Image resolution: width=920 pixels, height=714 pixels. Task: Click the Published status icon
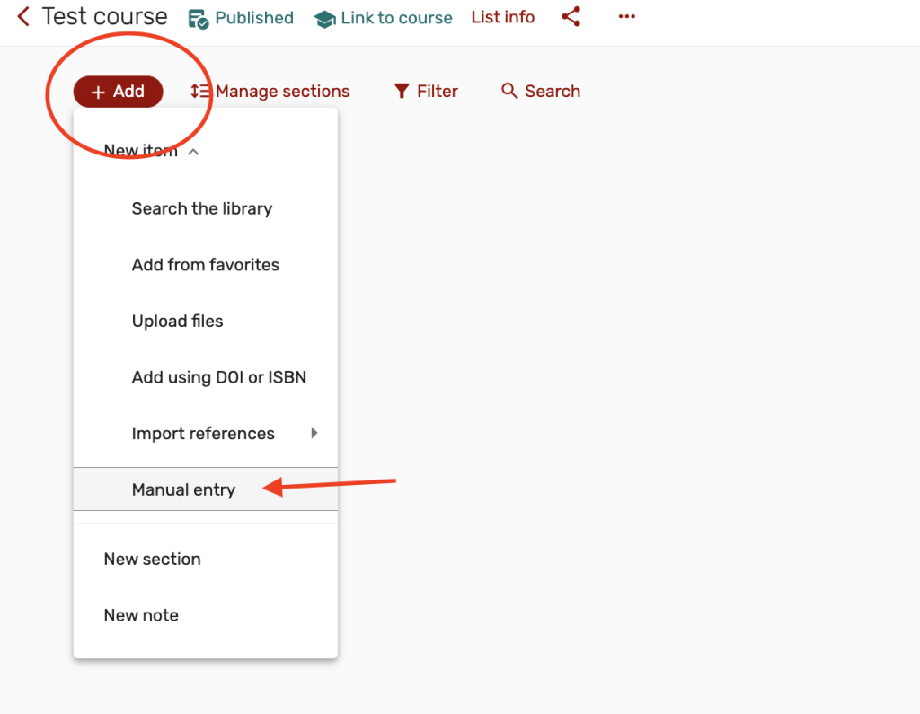[199, 18]
